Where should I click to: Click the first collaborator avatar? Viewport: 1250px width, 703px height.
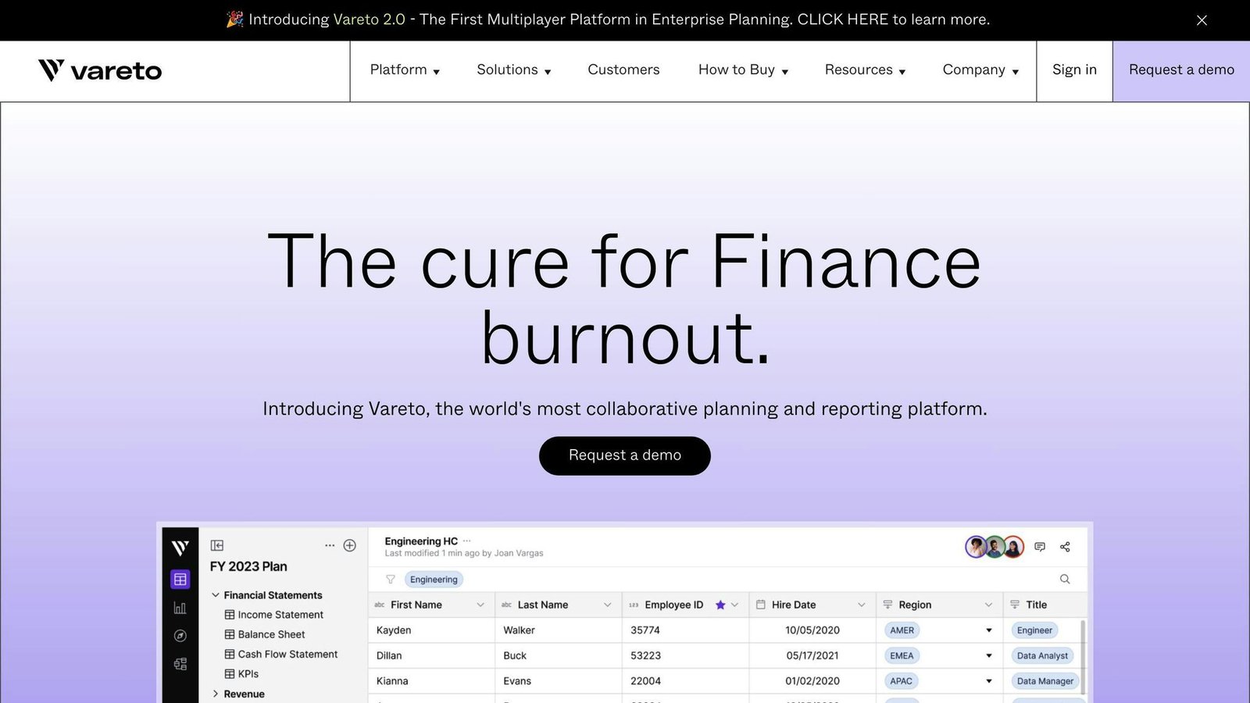pyautogui.click(x=976, y=547)
